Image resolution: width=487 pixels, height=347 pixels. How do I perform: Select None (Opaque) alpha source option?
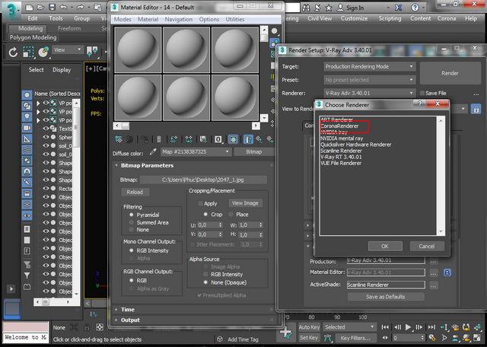point(205,282)
